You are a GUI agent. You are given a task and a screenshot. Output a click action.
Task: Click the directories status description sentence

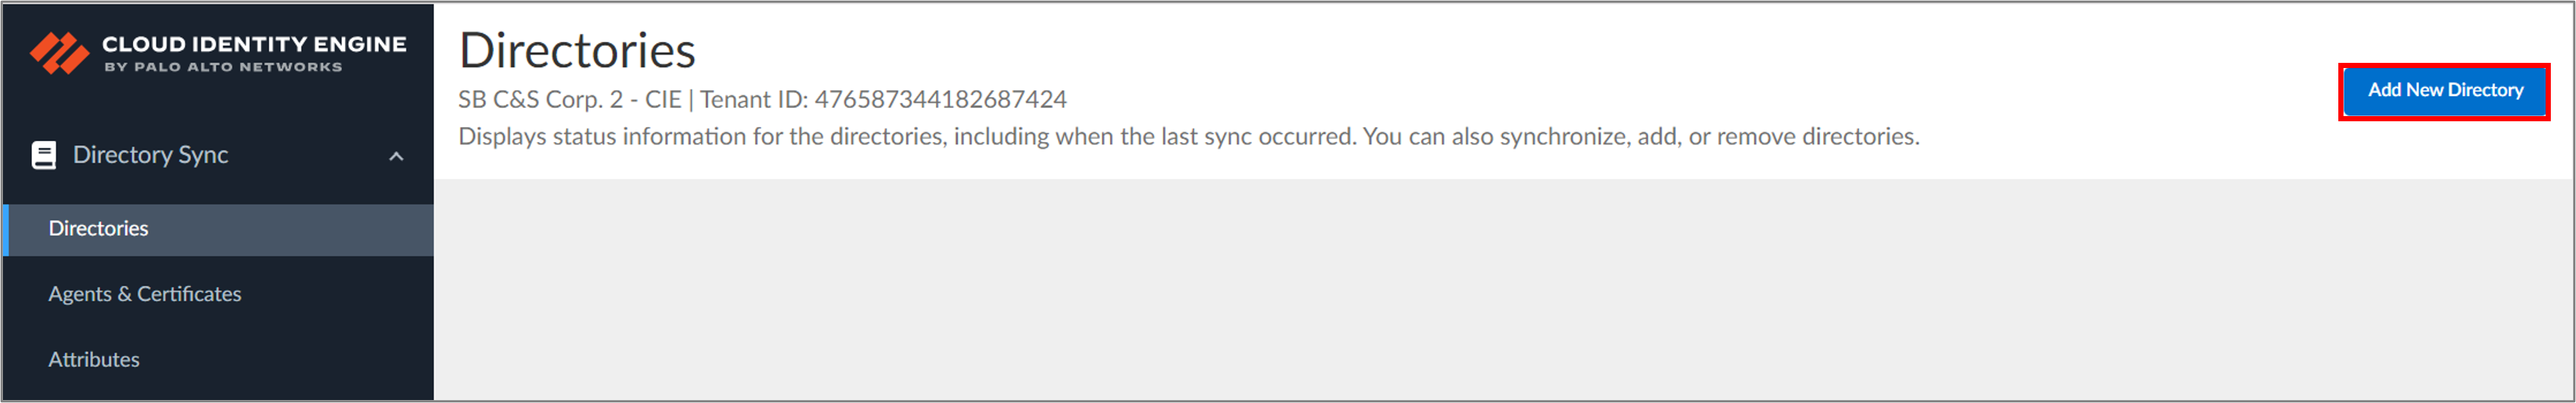(x=1189, y=137)
